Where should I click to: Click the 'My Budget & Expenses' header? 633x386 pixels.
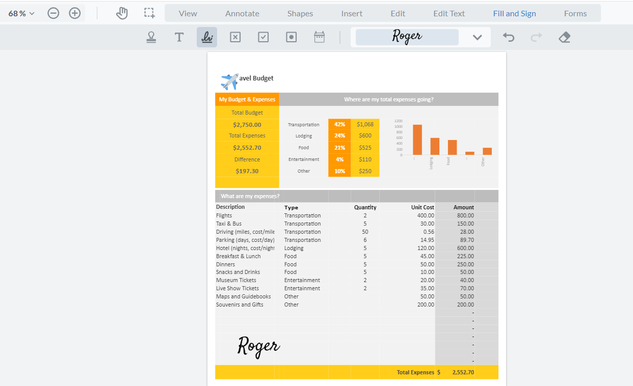coord(247,99)
